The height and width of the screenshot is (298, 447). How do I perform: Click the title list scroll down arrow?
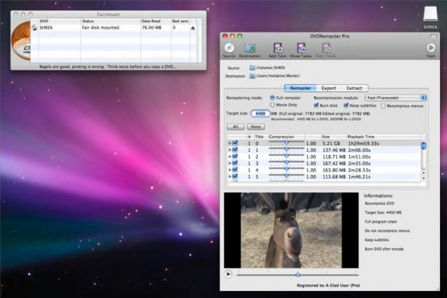(424, 178)
